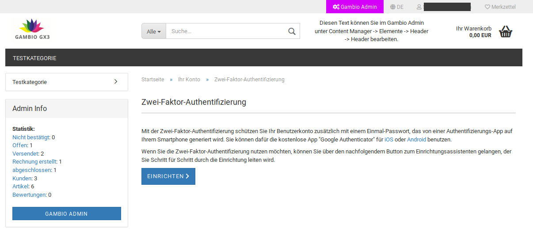
Task: Open the Kunden statistics link
Action: click(x=22, y=179)
